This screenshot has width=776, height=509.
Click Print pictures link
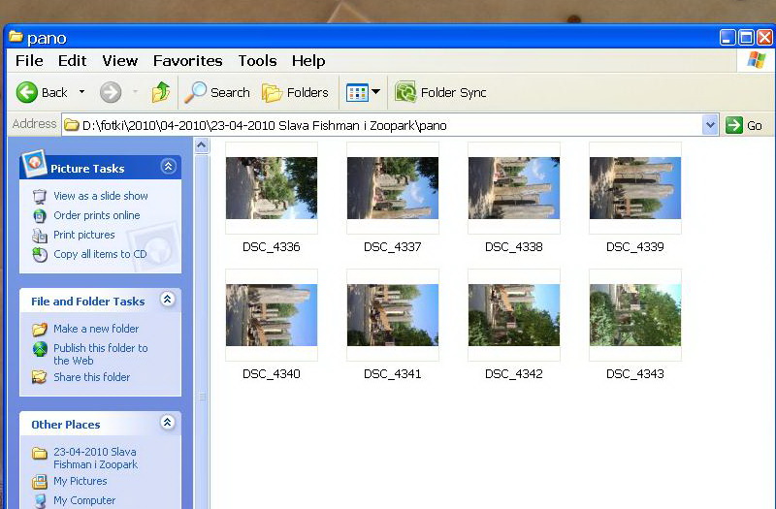pos(84,235)
